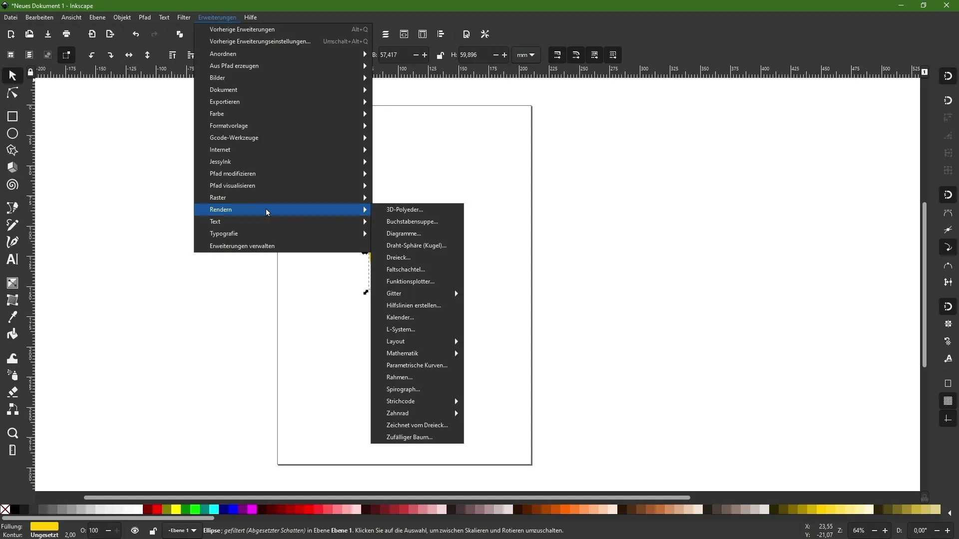Toggle width-height ratio lock
Screen dimensions: 959x539
[440, 55]
